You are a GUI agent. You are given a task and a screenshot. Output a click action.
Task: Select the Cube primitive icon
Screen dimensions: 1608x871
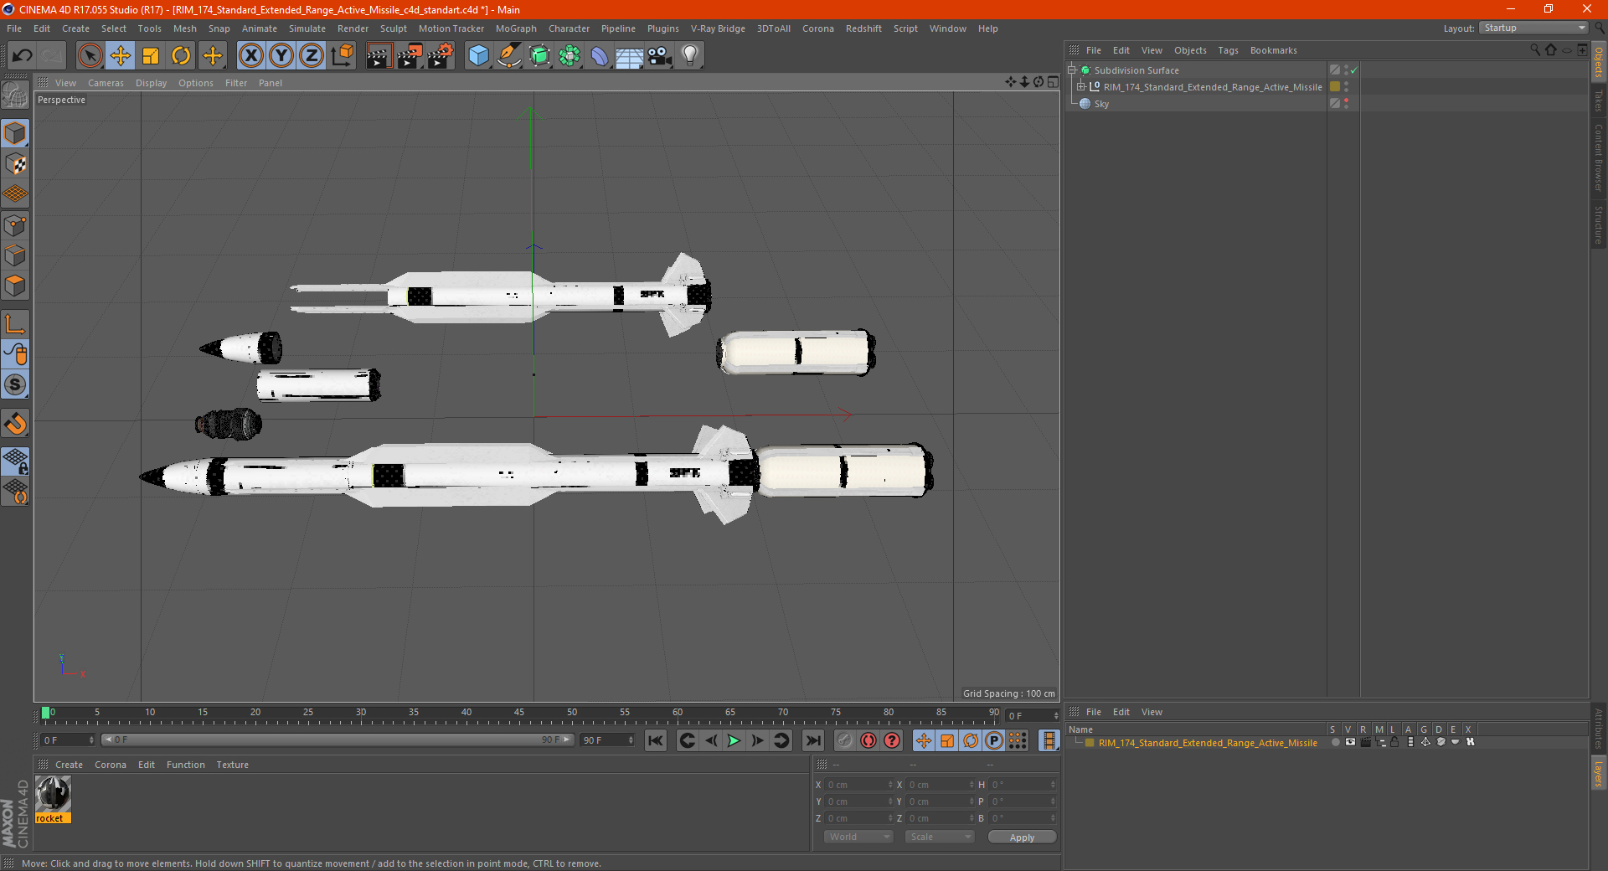(x=478, y=55)
